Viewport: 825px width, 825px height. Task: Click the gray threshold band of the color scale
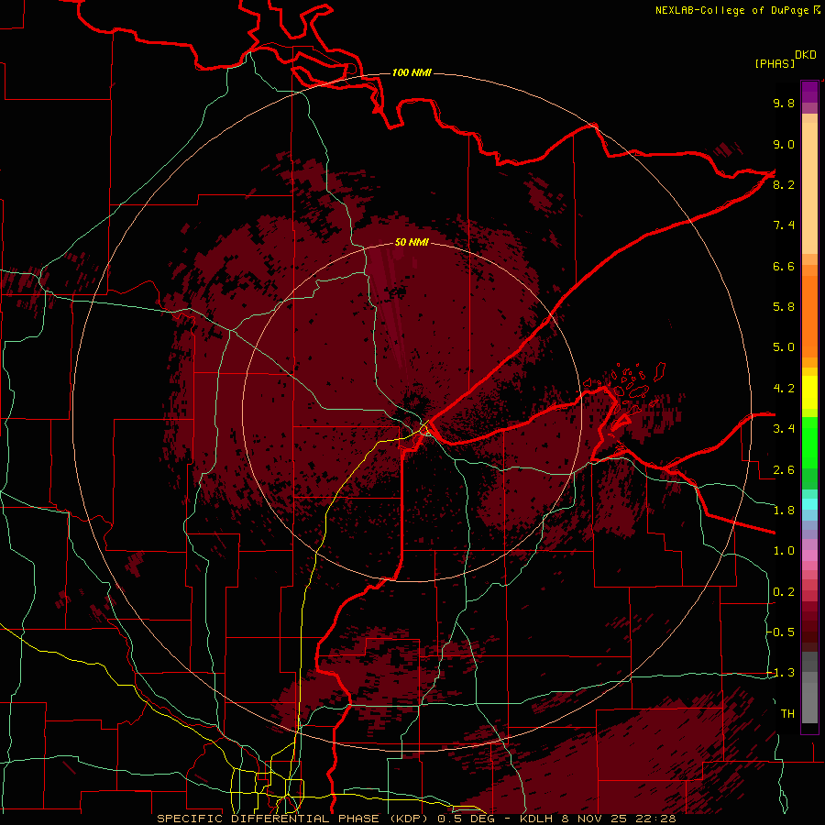pos(809,689)
